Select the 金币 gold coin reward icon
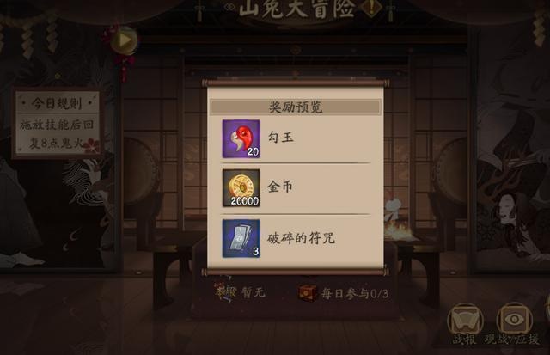This screenshot has height=355, width=550. pos(241,188)
